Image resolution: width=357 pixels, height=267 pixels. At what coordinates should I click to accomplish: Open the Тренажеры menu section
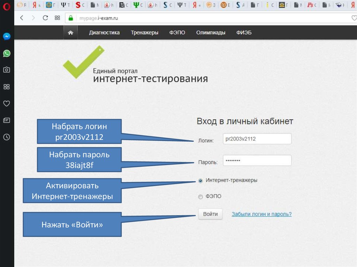(x=145, y=32)
